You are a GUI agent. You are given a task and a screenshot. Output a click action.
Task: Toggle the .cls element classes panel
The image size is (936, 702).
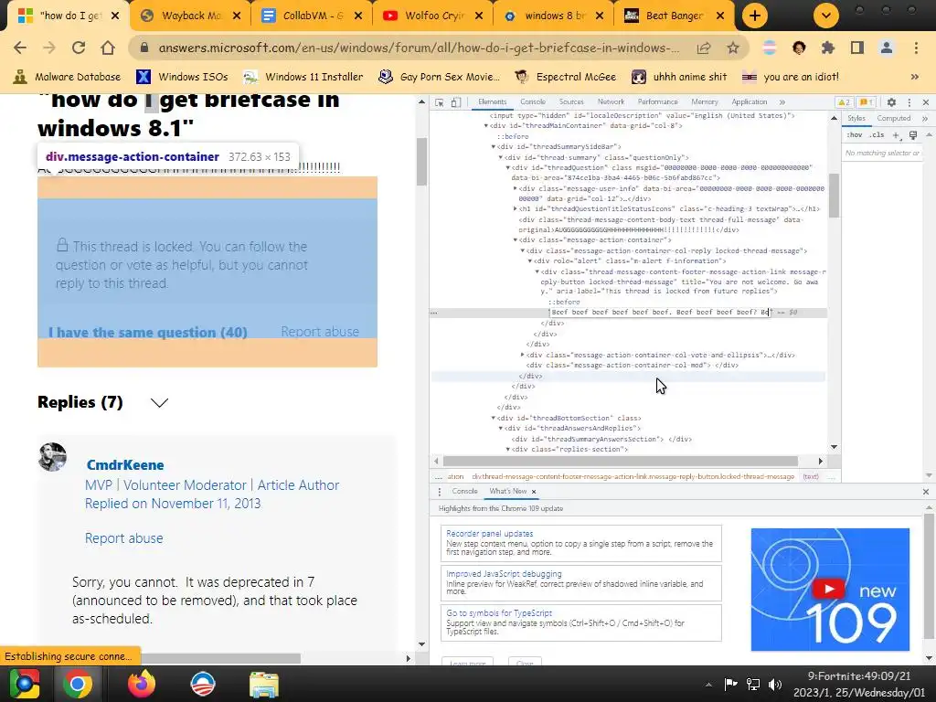coord(877,135)
